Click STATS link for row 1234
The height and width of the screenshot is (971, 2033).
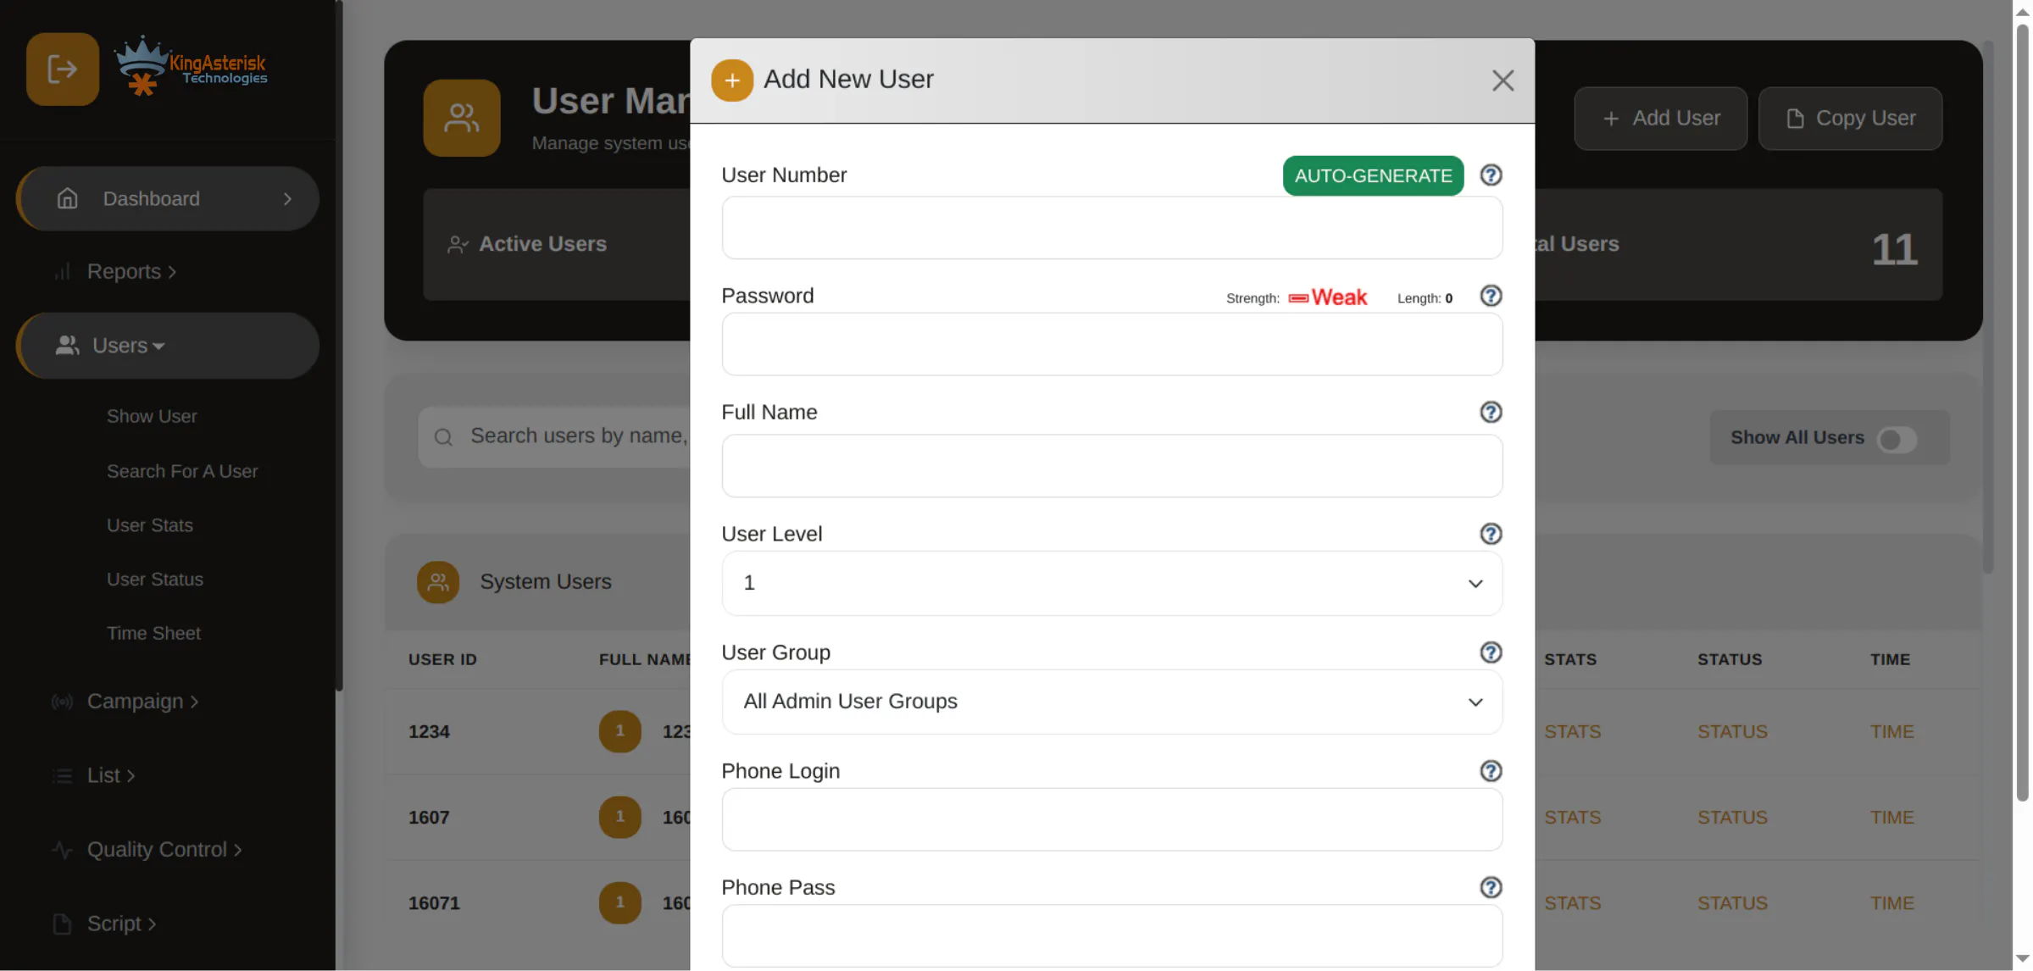(x=1572, y=731)
